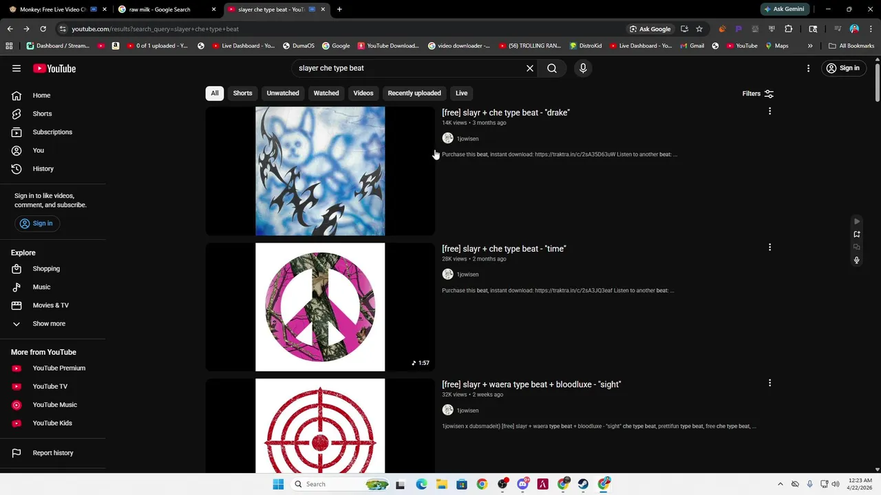Open the red target "sight" thumbnail
Image resolution: width=881 pixels, height=495 pixels.
[320, 426]
